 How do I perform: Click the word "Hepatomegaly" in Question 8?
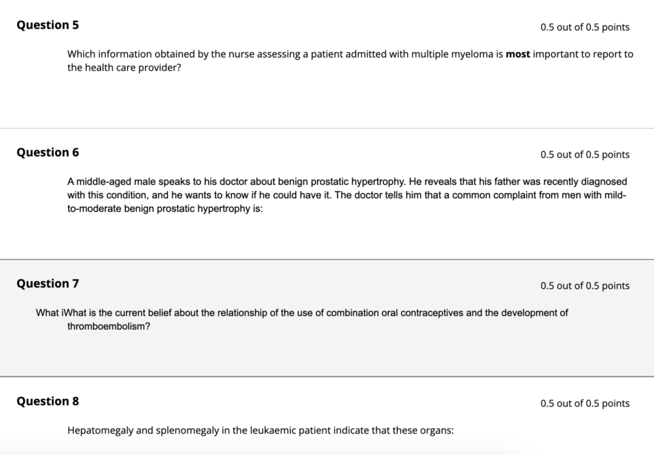coord(100,430)
